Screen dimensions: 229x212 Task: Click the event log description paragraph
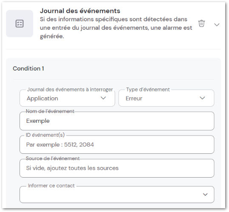(x=116, y=28)
